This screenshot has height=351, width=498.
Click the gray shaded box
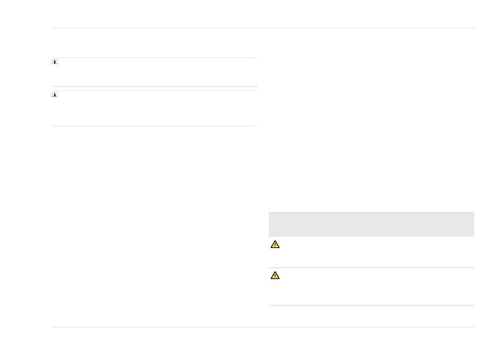pos(371,225)
